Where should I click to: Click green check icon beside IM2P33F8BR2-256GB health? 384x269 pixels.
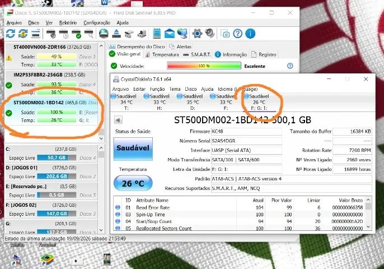tap(9, 85)
